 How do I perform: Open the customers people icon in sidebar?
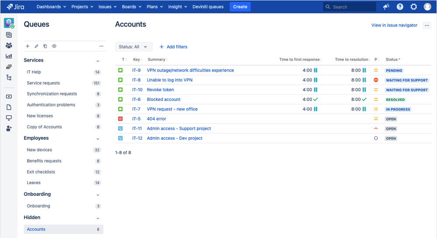tap(9, 45)
